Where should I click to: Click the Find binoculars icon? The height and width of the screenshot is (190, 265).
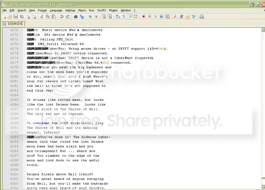(x=76, y=17)
